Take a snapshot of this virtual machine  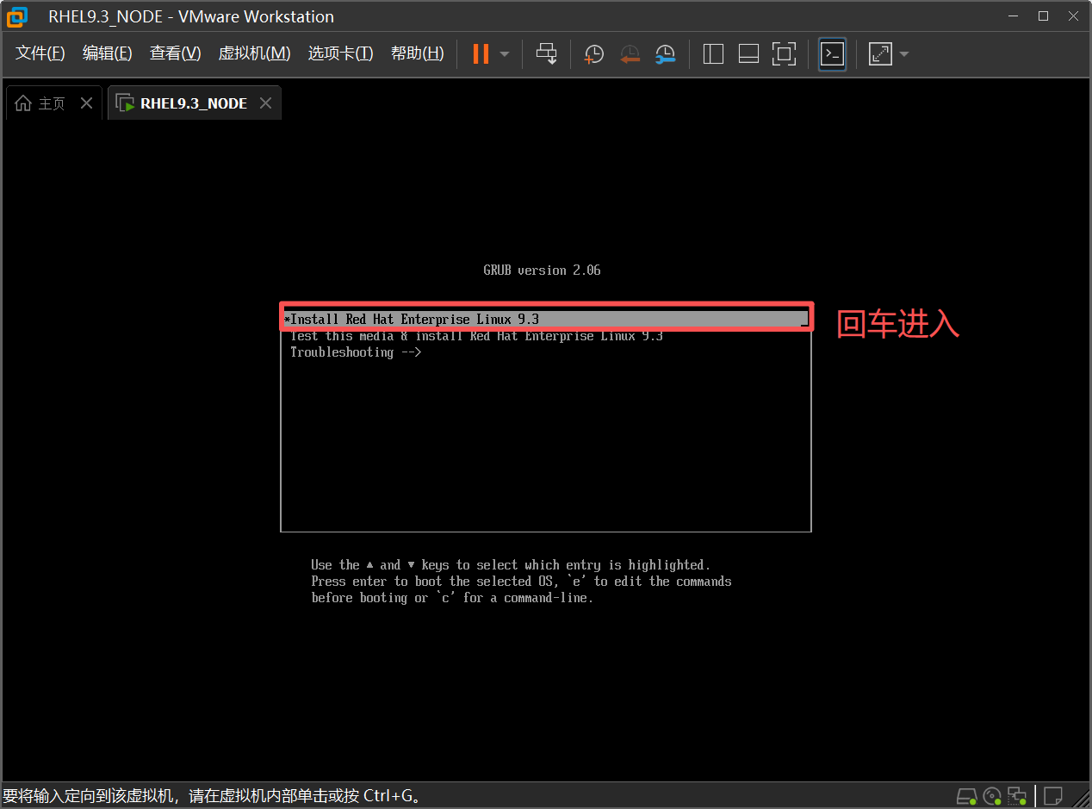tap(593, 54)
